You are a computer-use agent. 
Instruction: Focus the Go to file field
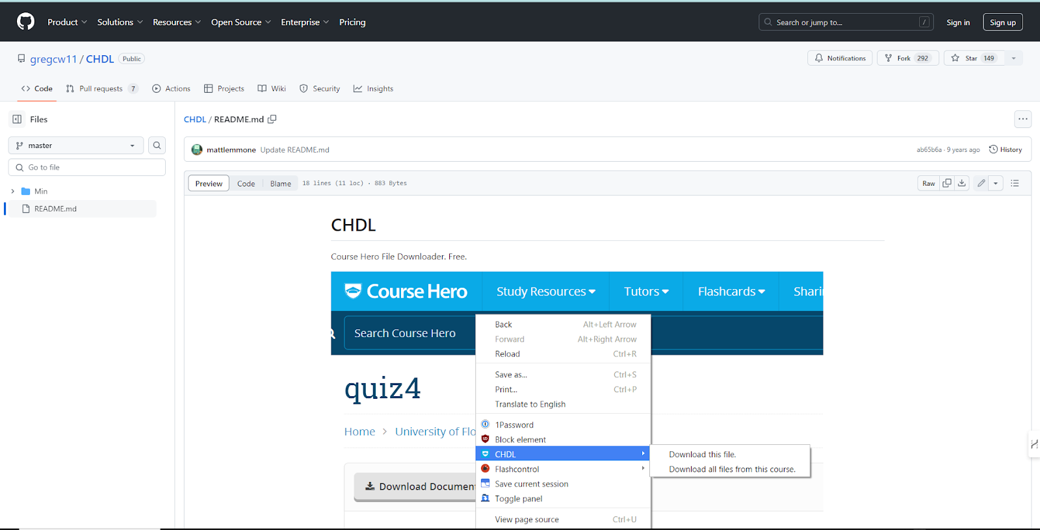coord(87,168)
